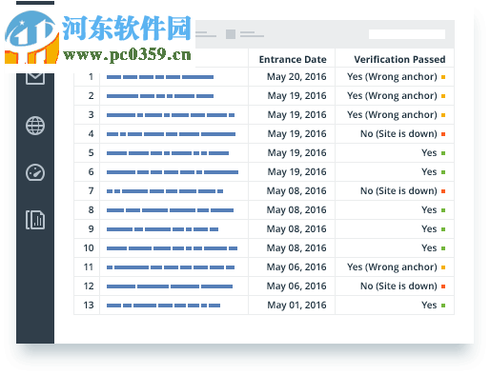The image size is (490, 375).
Task: Click the Verification Passed column header
Action: tap(399, 59)
